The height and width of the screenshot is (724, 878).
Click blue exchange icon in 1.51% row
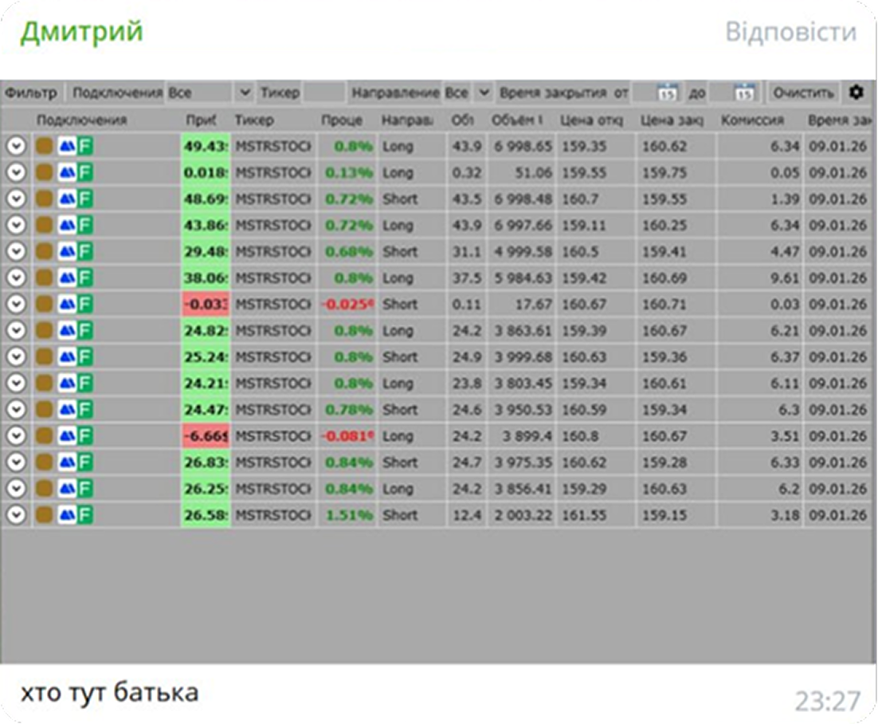(67, 515)
